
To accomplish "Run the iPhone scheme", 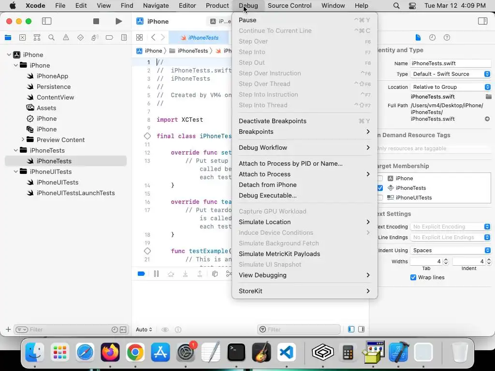I will tap(119, 21).
